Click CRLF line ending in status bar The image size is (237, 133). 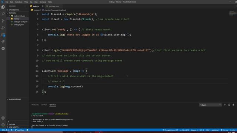[207, 130]
